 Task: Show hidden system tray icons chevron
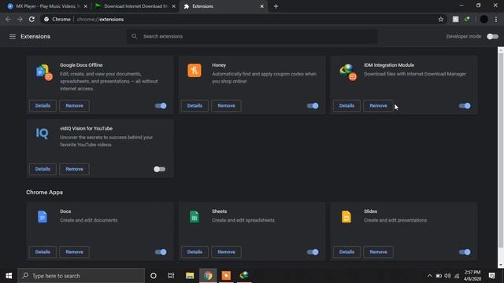click(429, 276)
